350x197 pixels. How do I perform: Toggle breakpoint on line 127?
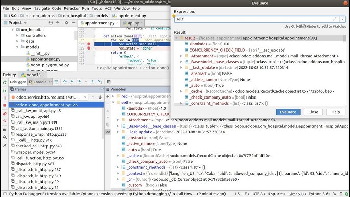[x=89, y=48]
